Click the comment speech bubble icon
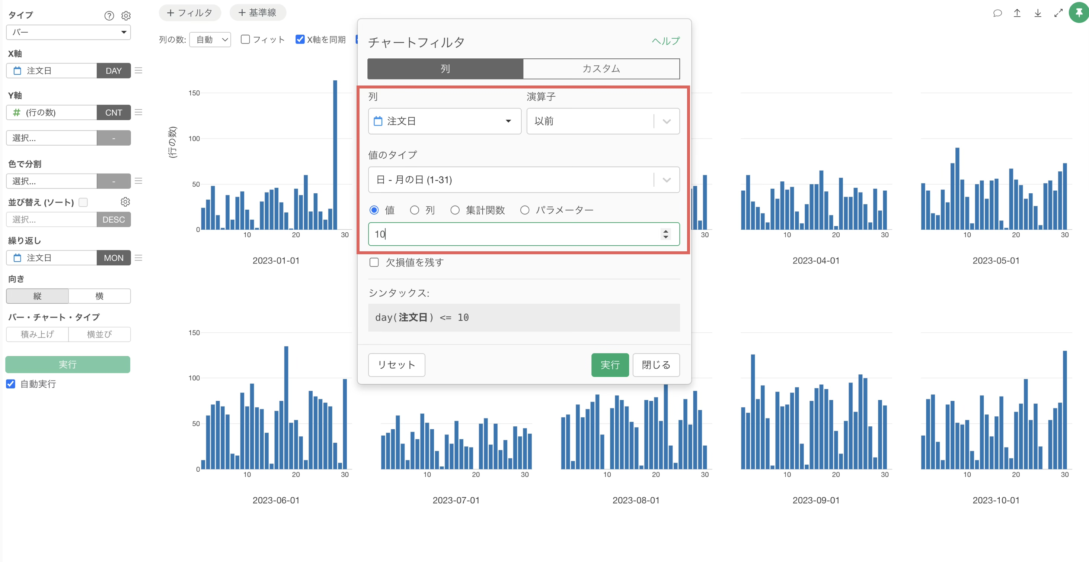 pos(997,13)
